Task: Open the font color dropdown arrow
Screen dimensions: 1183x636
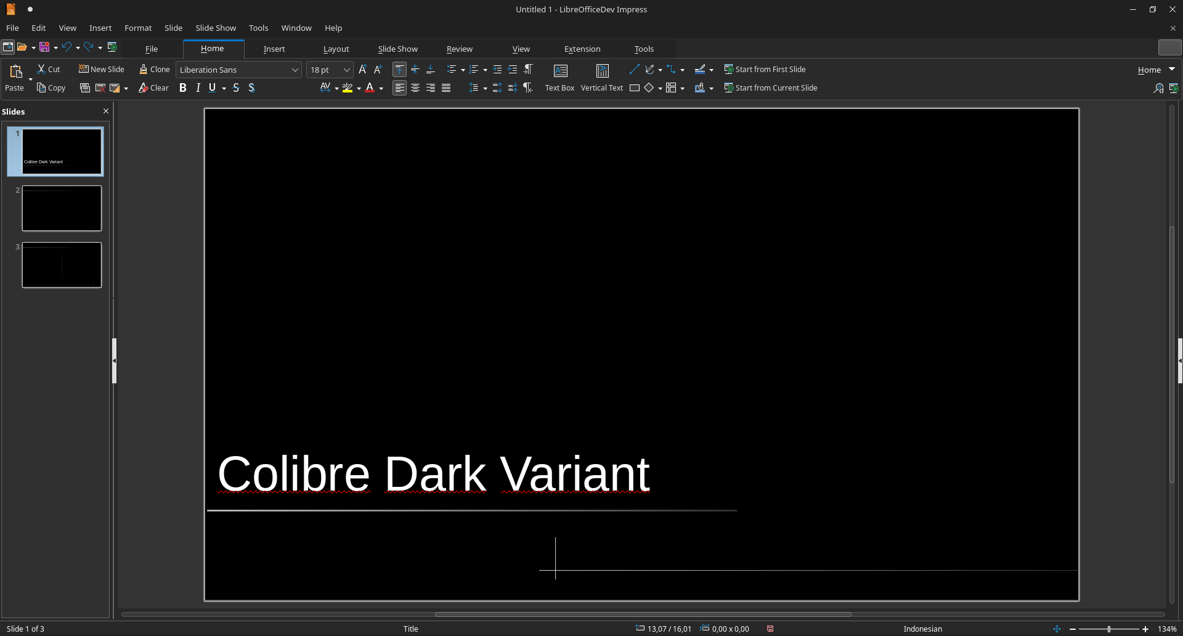Action: pos(381,89)
